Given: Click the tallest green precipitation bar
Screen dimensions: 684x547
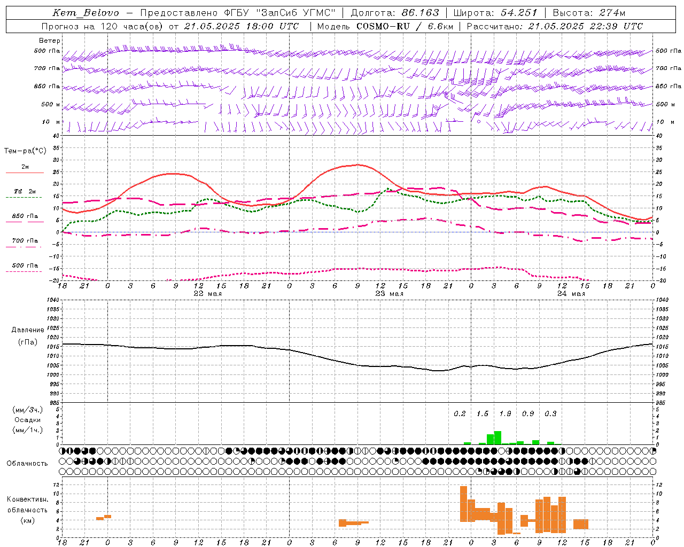Looking at the screenshot, I should (x=498, y=437).
